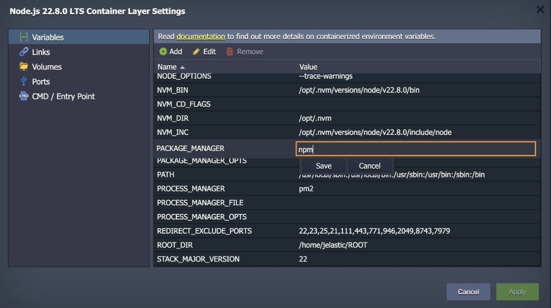Click the Variables braces icon in sidebar
The width and height of the screenshot is (551, 308).
(23, 37)
